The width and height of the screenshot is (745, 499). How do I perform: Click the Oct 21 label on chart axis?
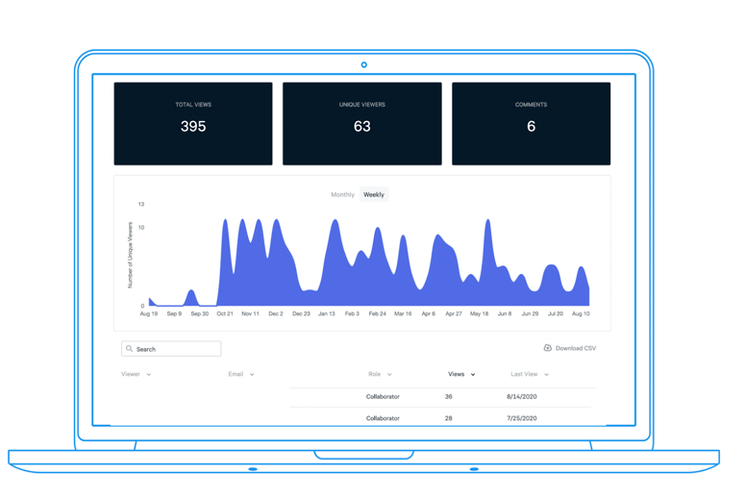pos(224,313)
